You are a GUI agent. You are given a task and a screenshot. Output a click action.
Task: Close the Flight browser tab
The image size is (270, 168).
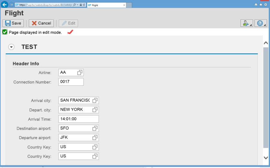(x=124, y=5)
